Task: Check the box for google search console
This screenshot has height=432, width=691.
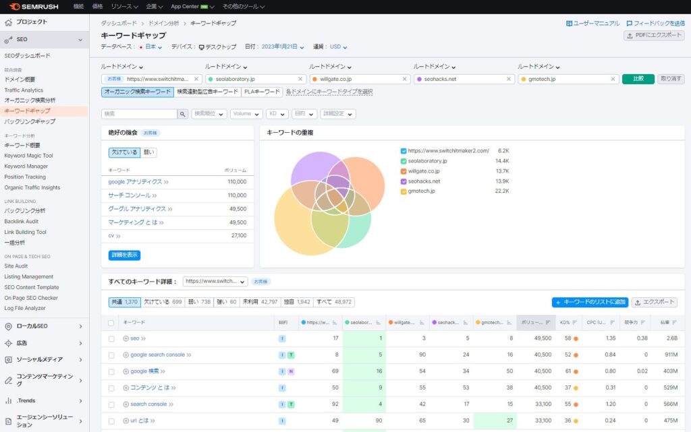Action: click(111, 355)
